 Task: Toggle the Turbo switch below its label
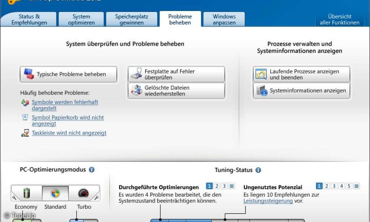(x=84, y=220)
